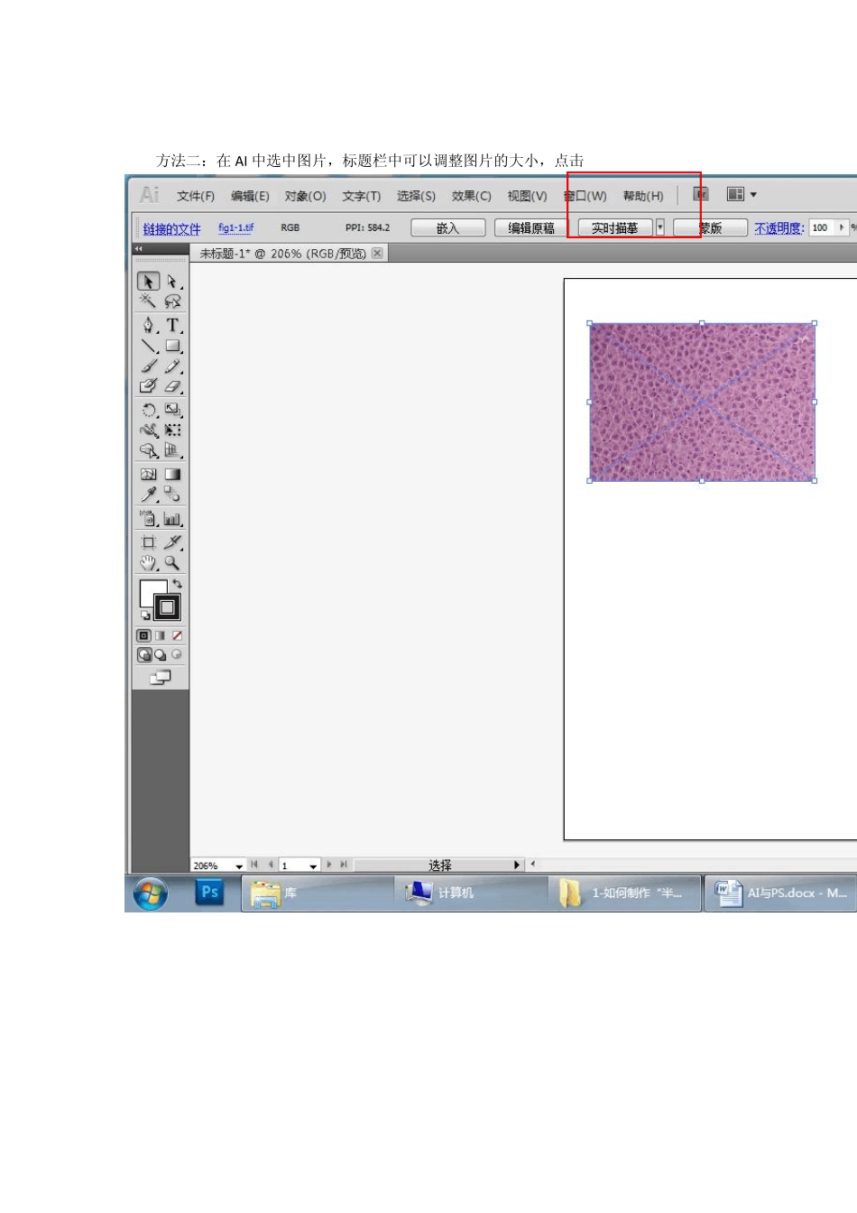Choose the Eyedropper tool
This screenshot has width=857, height=1213.
(x=149, y=495)
